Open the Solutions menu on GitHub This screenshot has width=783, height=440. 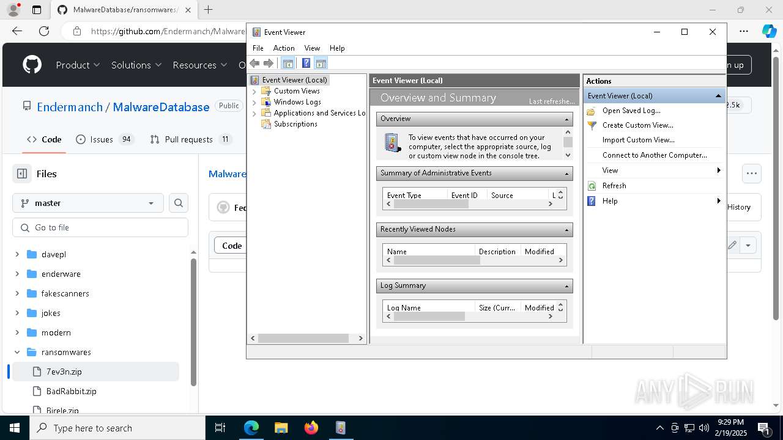(x=136, y=65)
